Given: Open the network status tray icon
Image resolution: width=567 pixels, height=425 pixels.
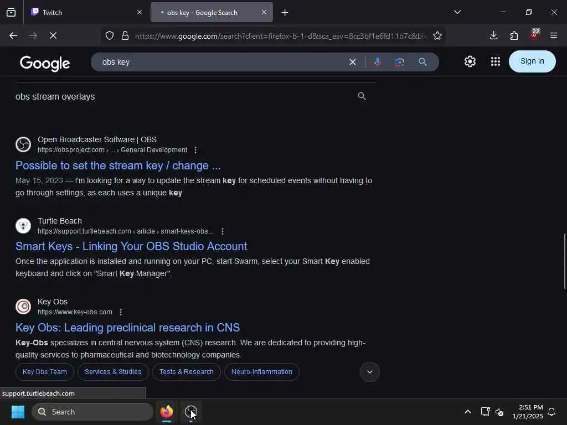Looking at the screenshot, I should (485, 412).
